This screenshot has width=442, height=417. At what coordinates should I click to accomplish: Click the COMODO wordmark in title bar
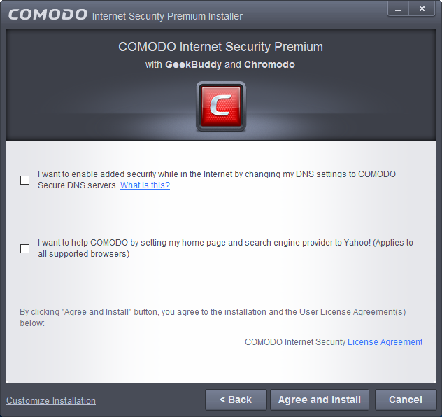(48, 15)
